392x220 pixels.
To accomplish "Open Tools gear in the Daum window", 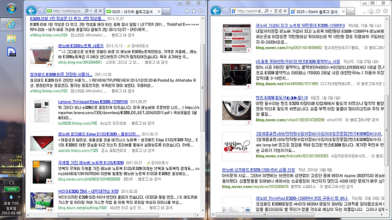I will [x=385, y=11].
